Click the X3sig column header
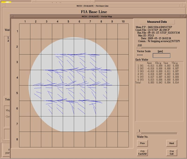187x159 pixels. [x=158, y=63]
